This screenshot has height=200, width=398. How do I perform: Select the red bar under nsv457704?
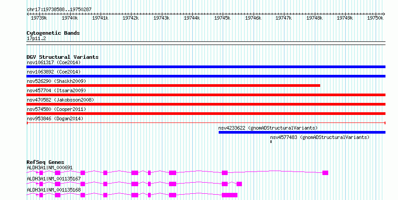[x=206, y=95]
